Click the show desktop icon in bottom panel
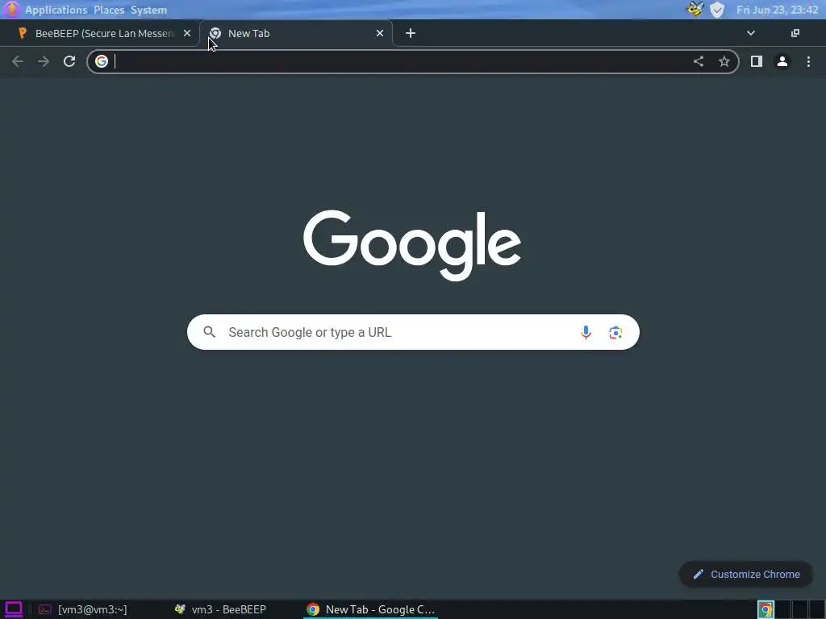This screenshot has width=826, height=619. (13, 609)
